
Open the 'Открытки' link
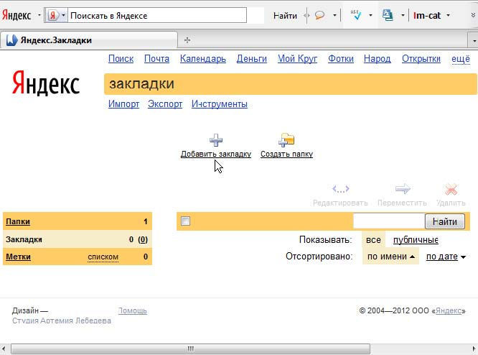pos(421,59)
